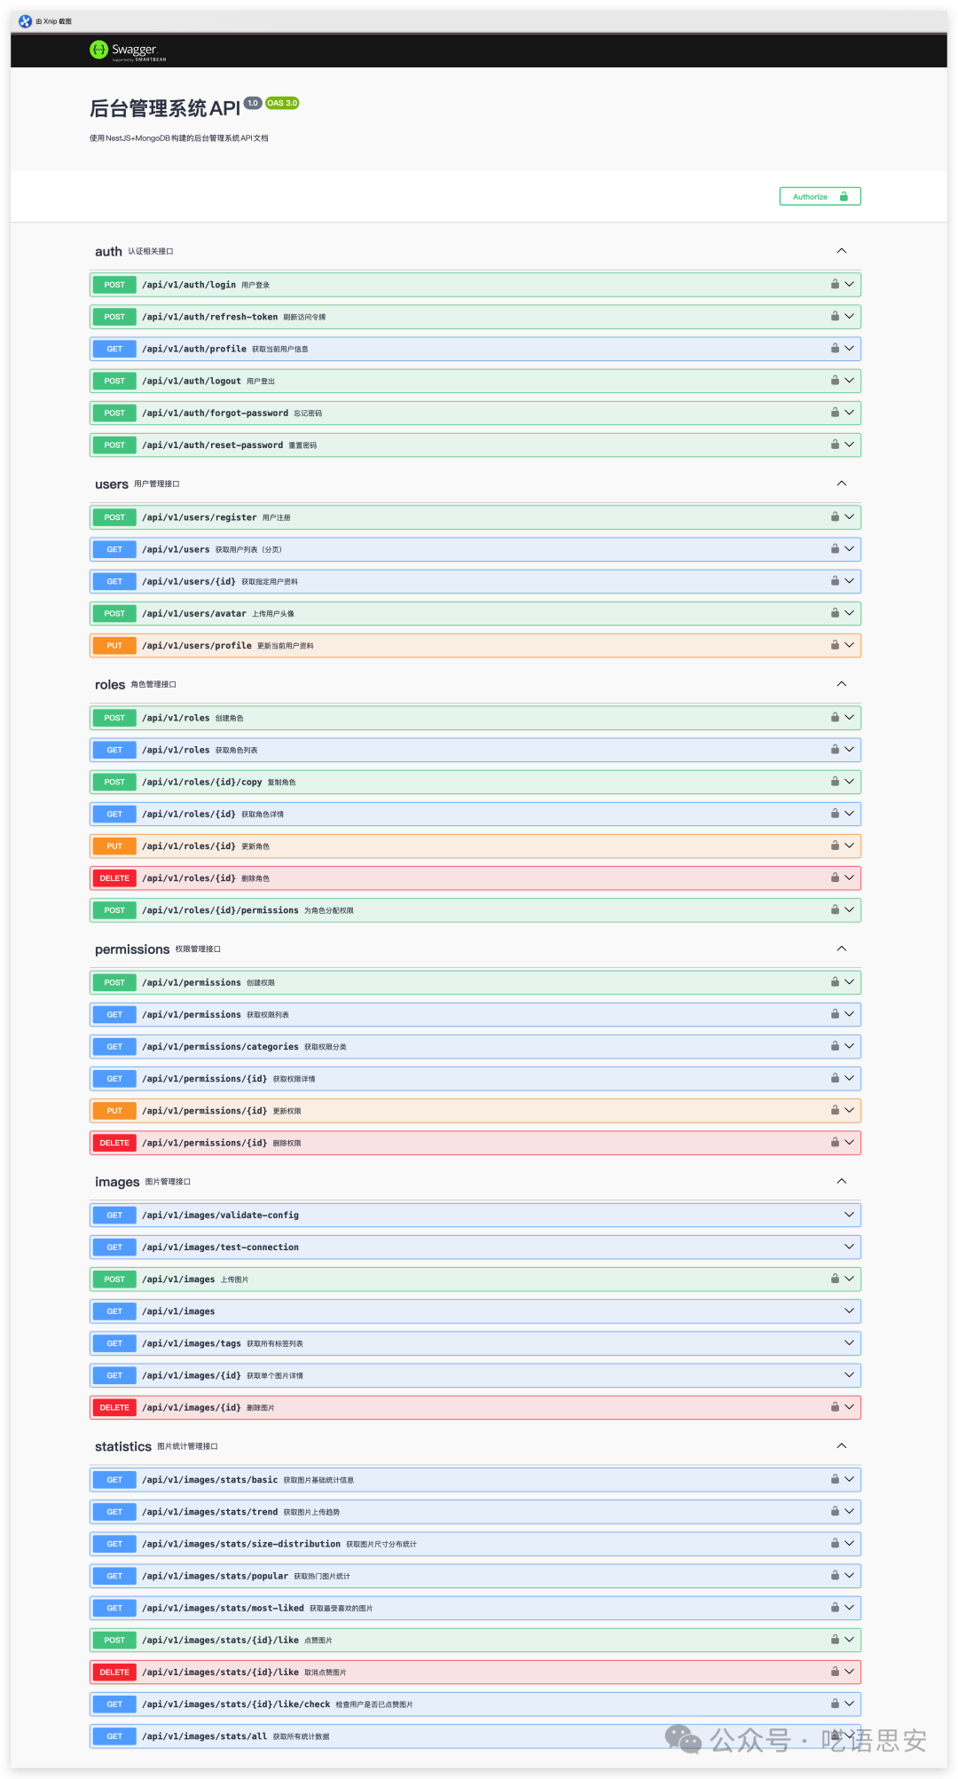Collapse the roles section chevron

pos(841,684)
